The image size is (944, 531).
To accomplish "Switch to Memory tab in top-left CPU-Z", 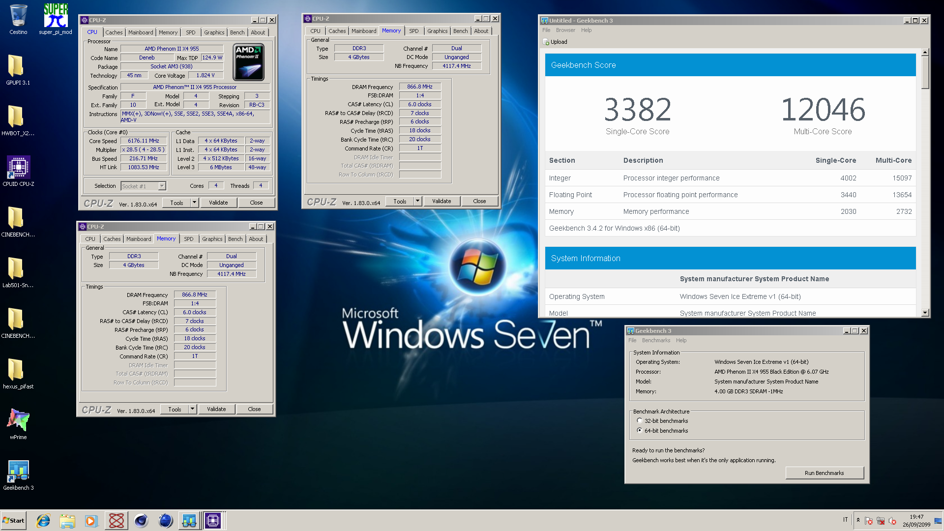I will coord(168,32).
